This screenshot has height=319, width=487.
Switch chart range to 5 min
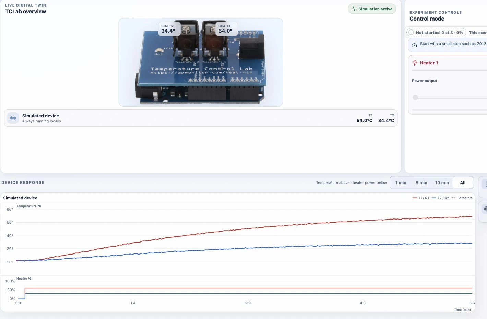tap(421, 183)
